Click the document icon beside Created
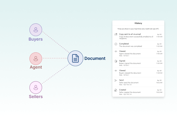The image size is (177, 117). 116,90
